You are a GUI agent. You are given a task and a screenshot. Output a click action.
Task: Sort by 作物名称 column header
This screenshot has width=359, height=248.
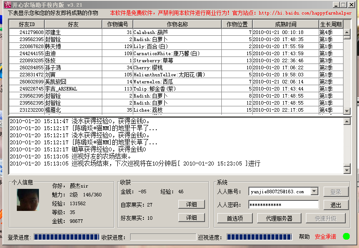177,24
